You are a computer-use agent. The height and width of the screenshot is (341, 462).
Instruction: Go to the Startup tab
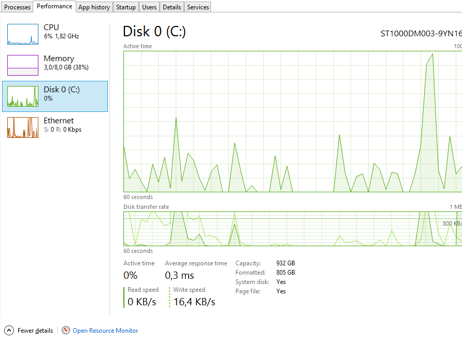[126, 7]
